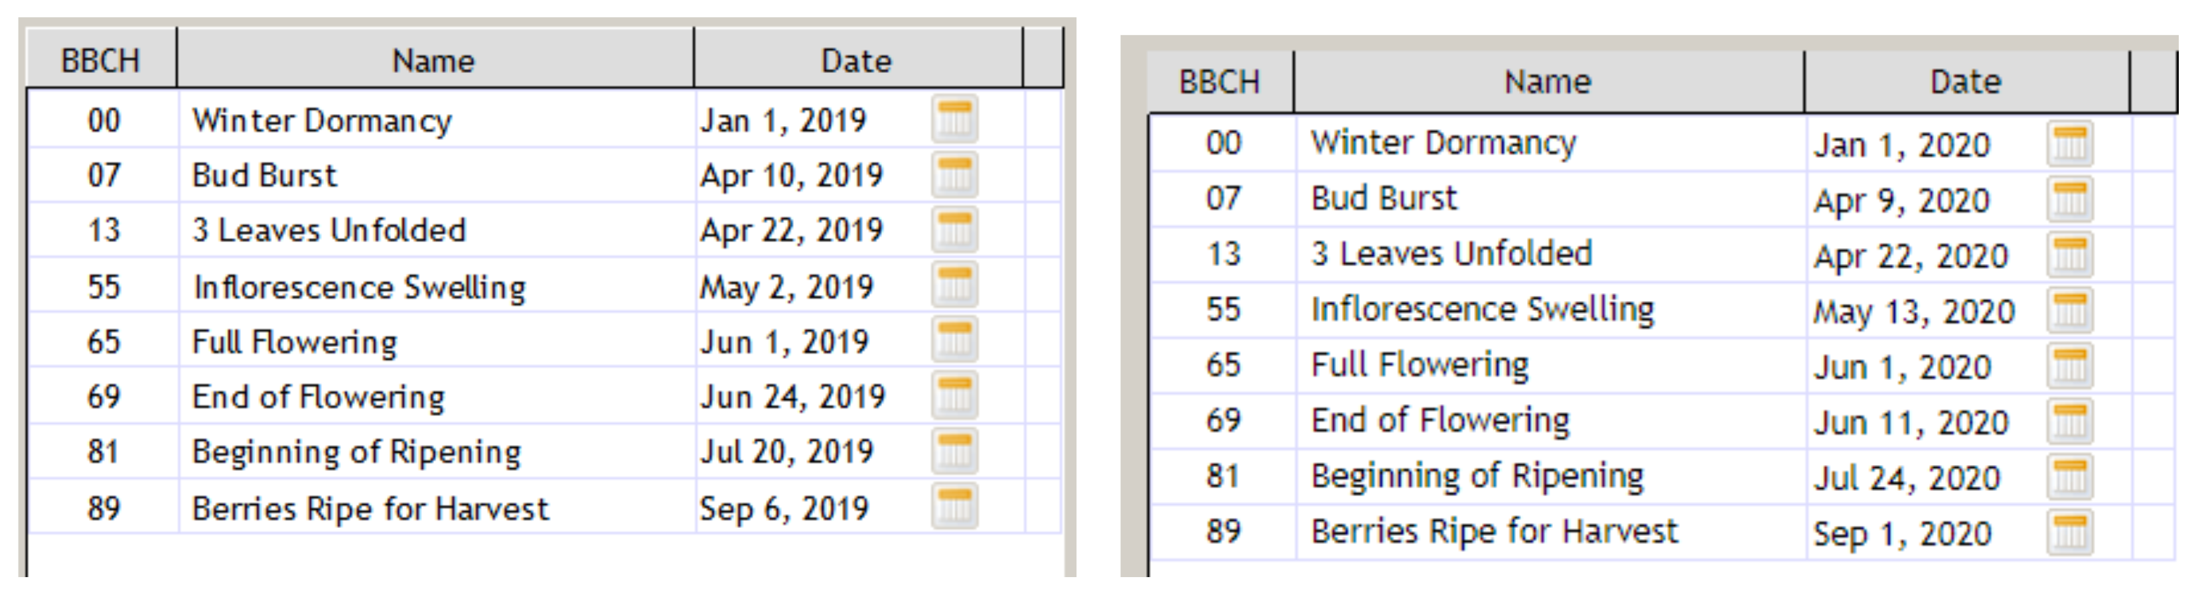
Task: Open calendar picker for Apr 9, 2020
Action: coord(2069,198)
